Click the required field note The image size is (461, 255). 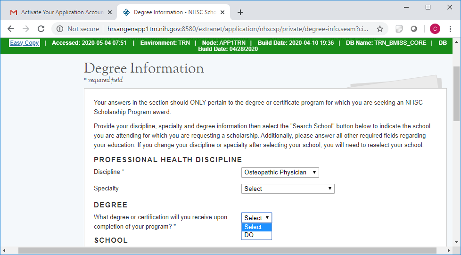coord(103,80)
